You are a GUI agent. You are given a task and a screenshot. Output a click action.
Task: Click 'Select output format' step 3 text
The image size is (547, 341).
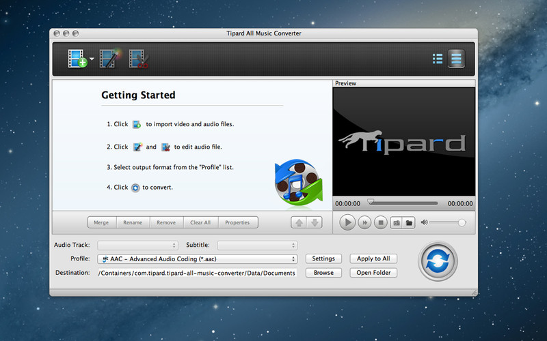pyautogui.click(x=170, y=167)
